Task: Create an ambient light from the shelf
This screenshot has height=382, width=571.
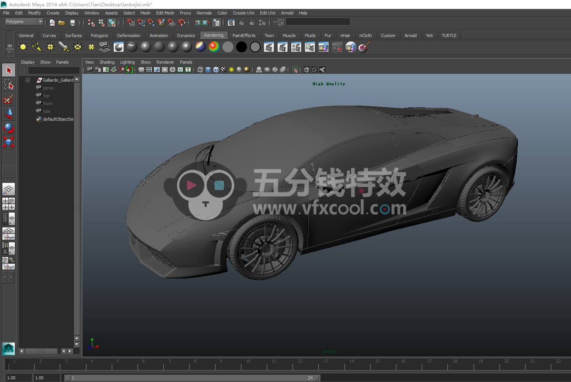Action: click(22, 47)
